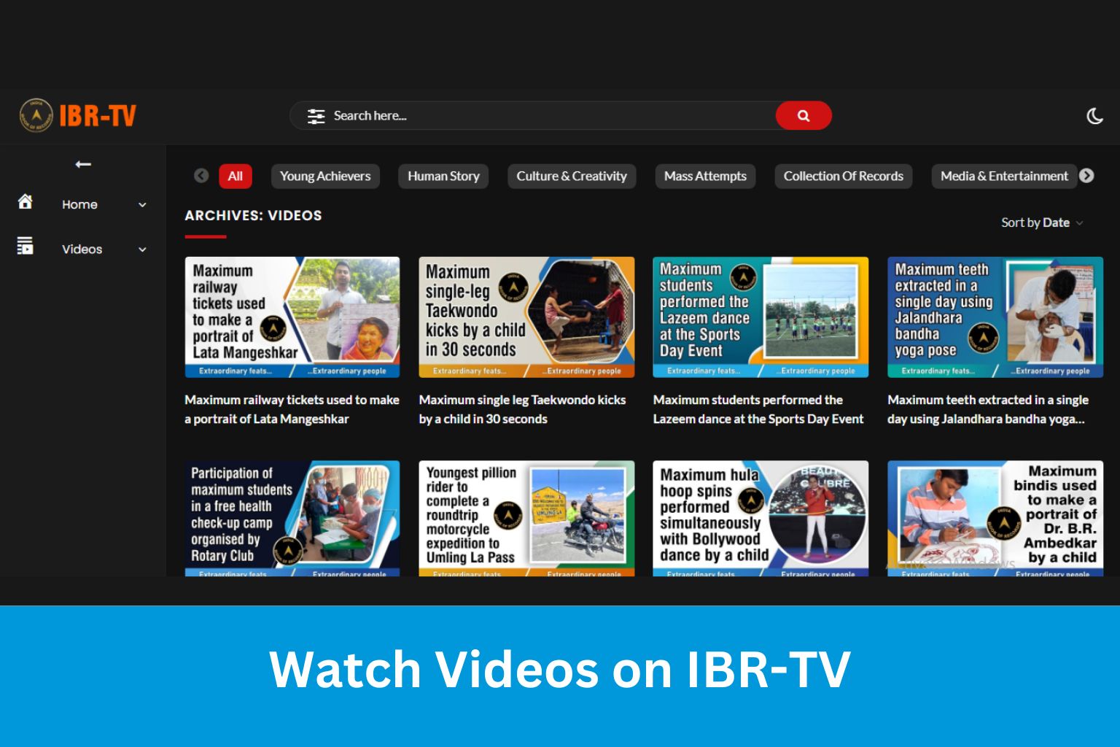The width and height of the screenshot is (1120, 747).
Task: Select the All category filter
Action: pyautogui.click(x=235, y=176)
